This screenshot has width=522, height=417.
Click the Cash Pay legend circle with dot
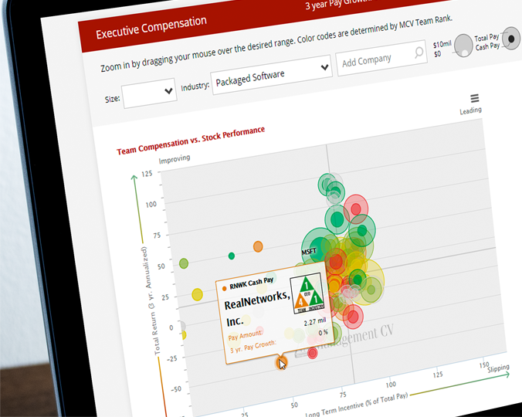pyautogui.click(x=511, y=39)
